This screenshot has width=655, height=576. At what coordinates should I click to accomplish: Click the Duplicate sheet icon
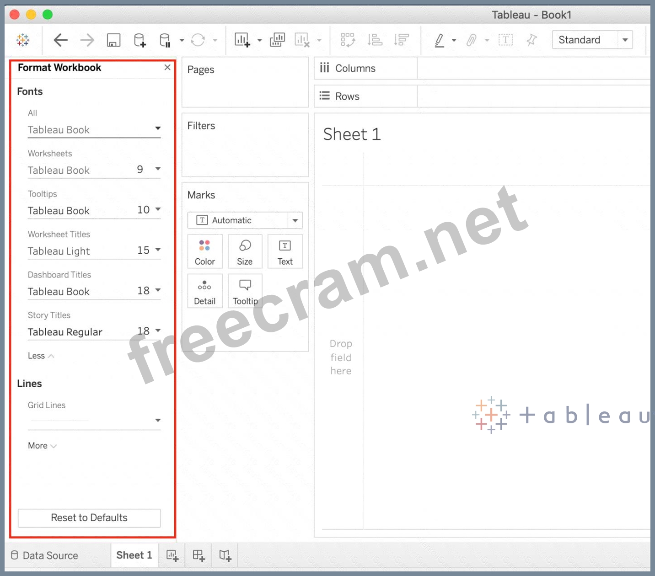[x=277, y=40]
